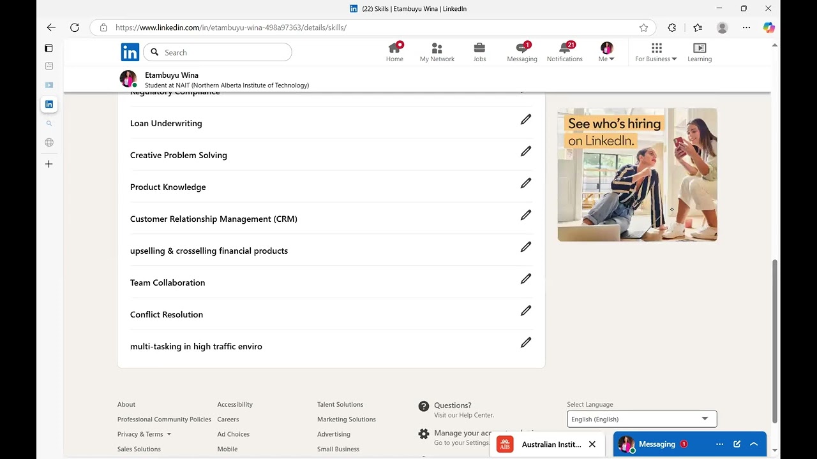Viewport: 817px width, 459px height.
Task: Open browser extensions menu
Action: 671,27
